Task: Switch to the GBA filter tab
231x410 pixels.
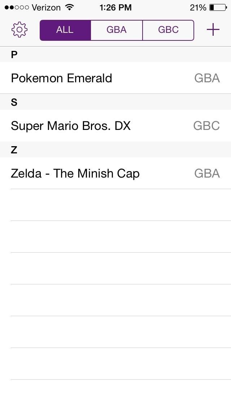Action: [117, 30]
